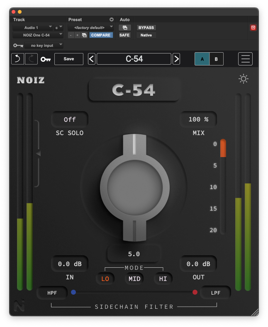Viewport: 268px width, 327px height.
Task: Open the NOIZ One C-54 plugin selector
Action: pyautogui.click(x=37, y=35)
